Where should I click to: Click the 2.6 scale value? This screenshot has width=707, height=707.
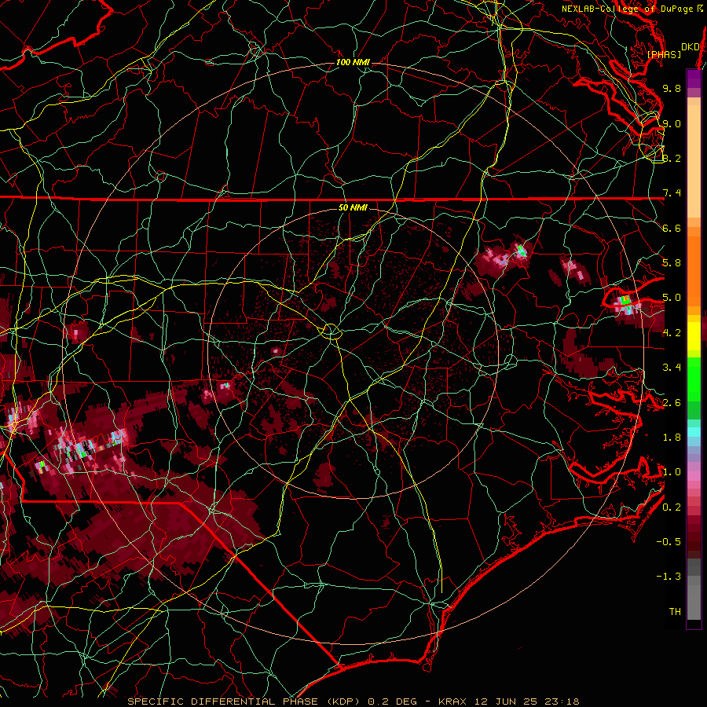(x=672, y=403)
